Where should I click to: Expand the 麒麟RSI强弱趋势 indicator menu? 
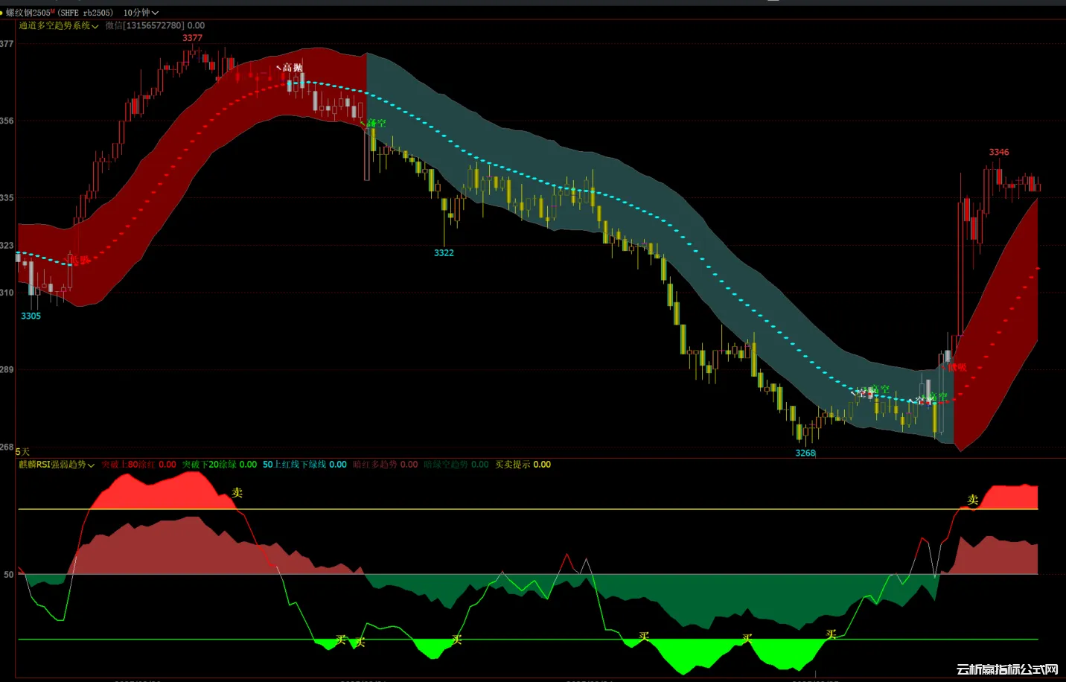click(x=56, y=465)
